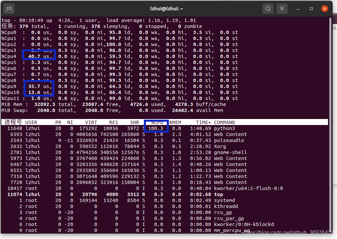Click the %MEM column header
Image resolution: width=337 pixels, height=239 pixels.
[x=175, y=122]
